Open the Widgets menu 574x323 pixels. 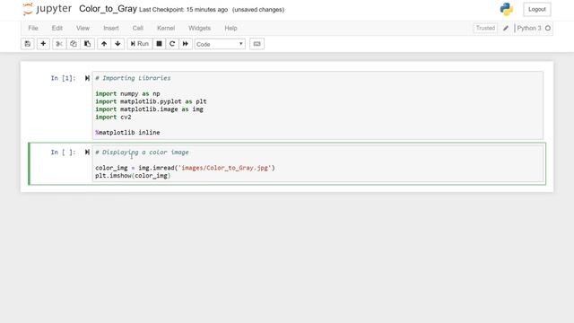click(199, 28)
